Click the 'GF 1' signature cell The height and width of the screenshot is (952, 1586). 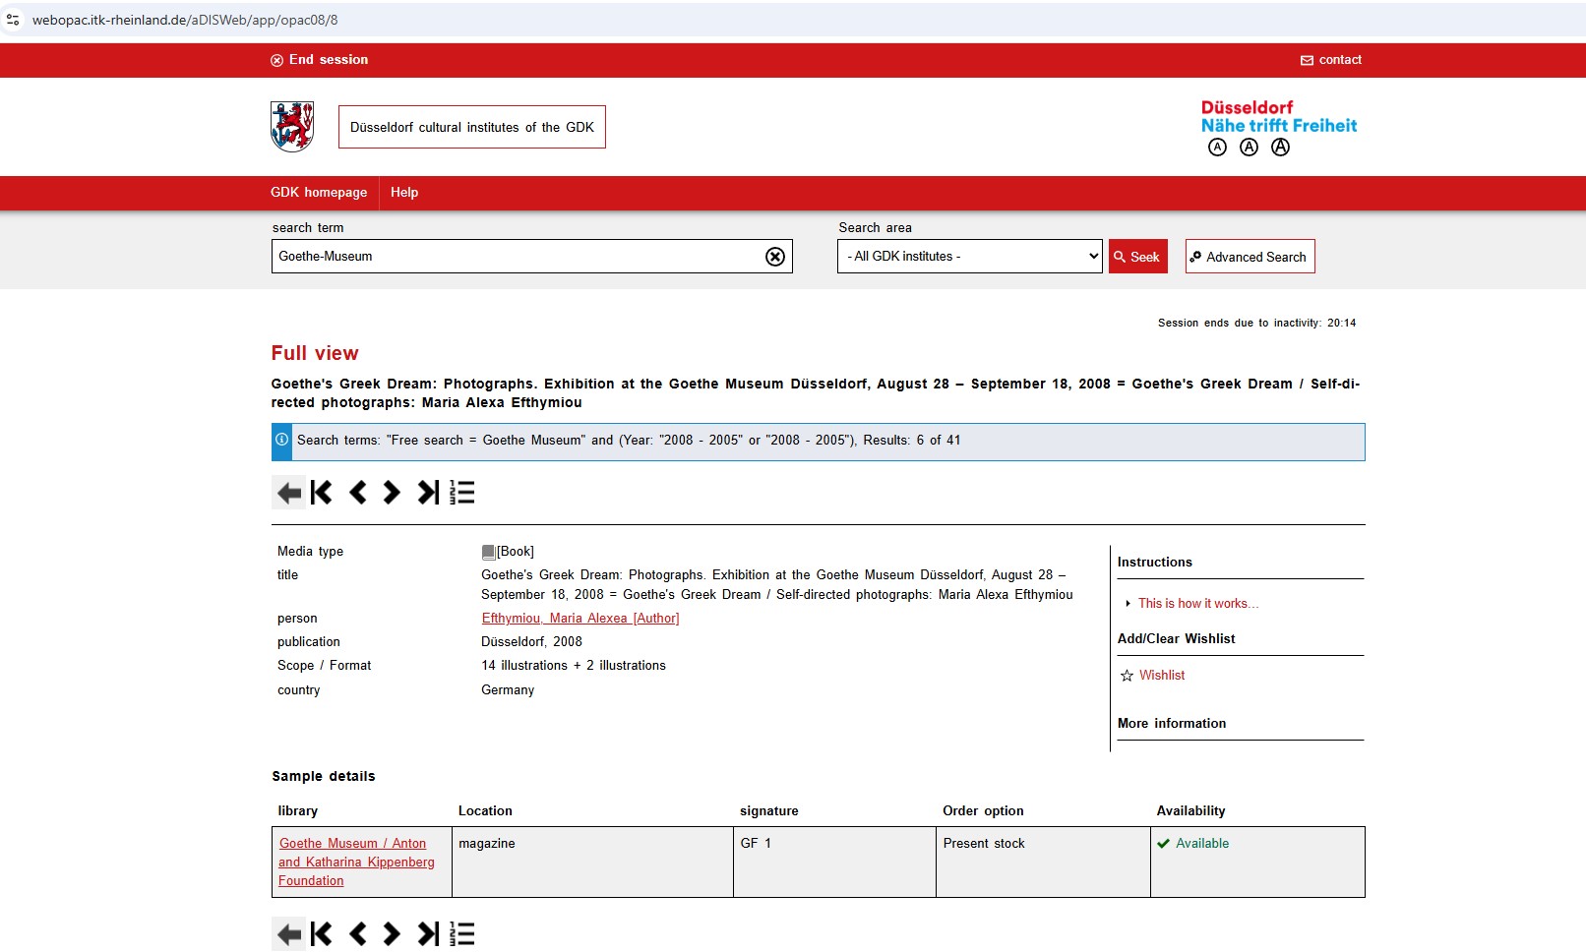pyautogui.click(x=834, y=863)
